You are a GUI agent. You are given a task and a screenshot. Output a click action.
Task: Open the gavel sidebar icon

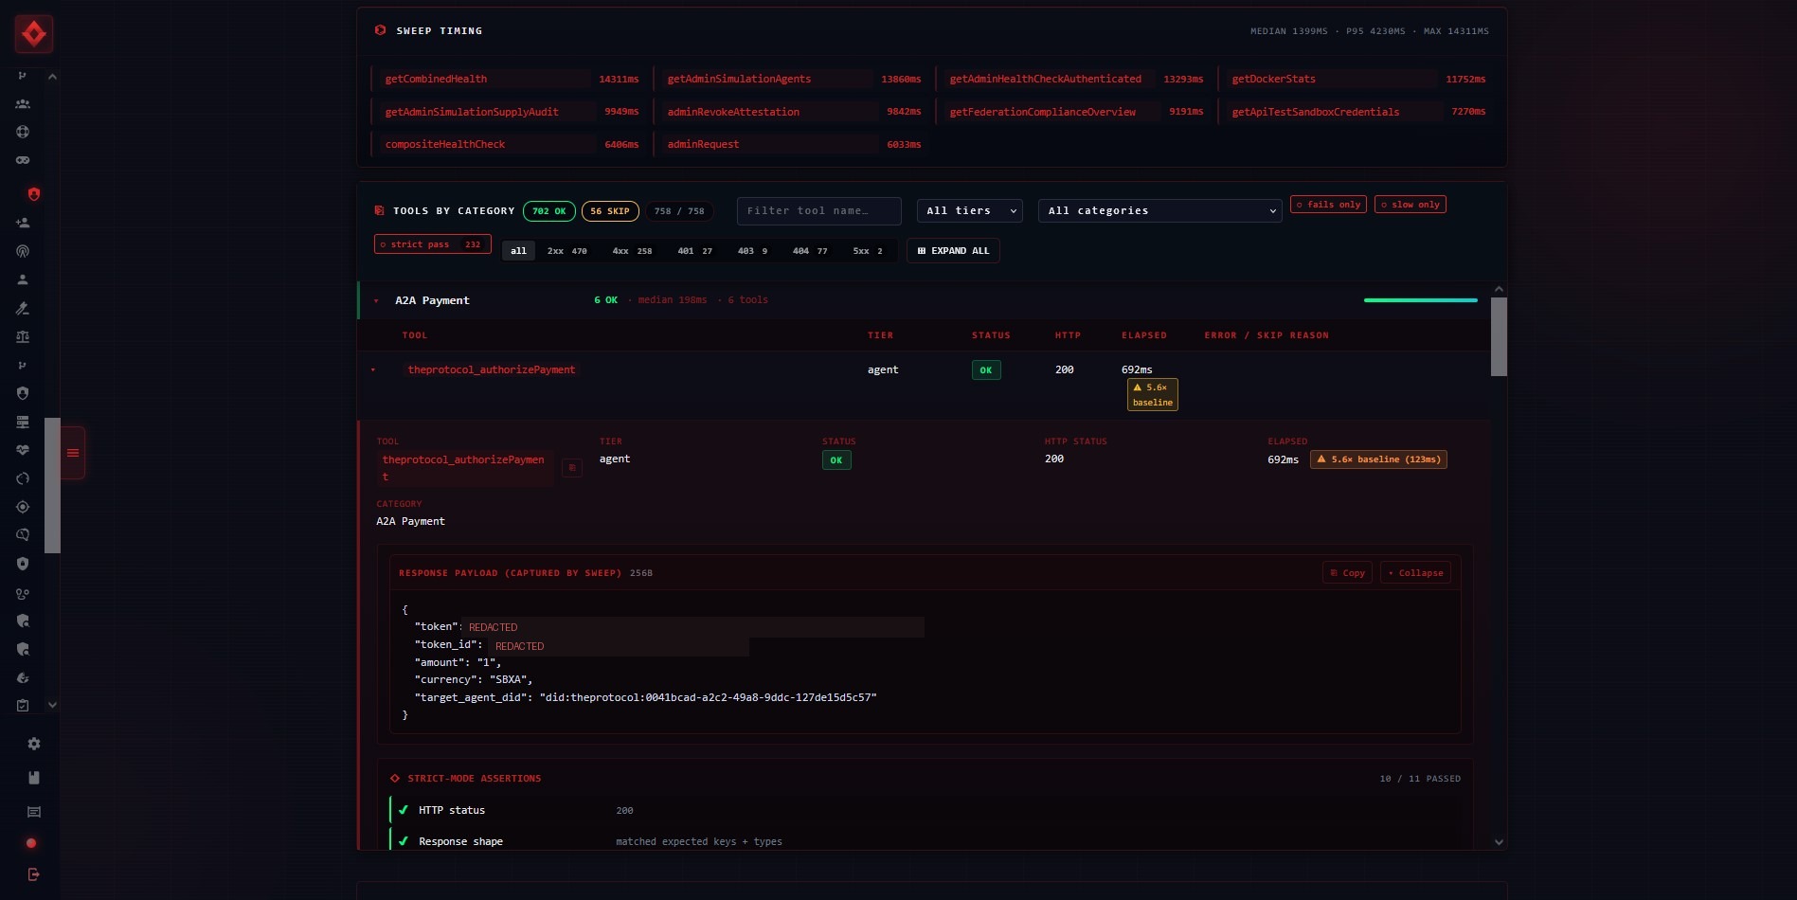pos(23,308)
